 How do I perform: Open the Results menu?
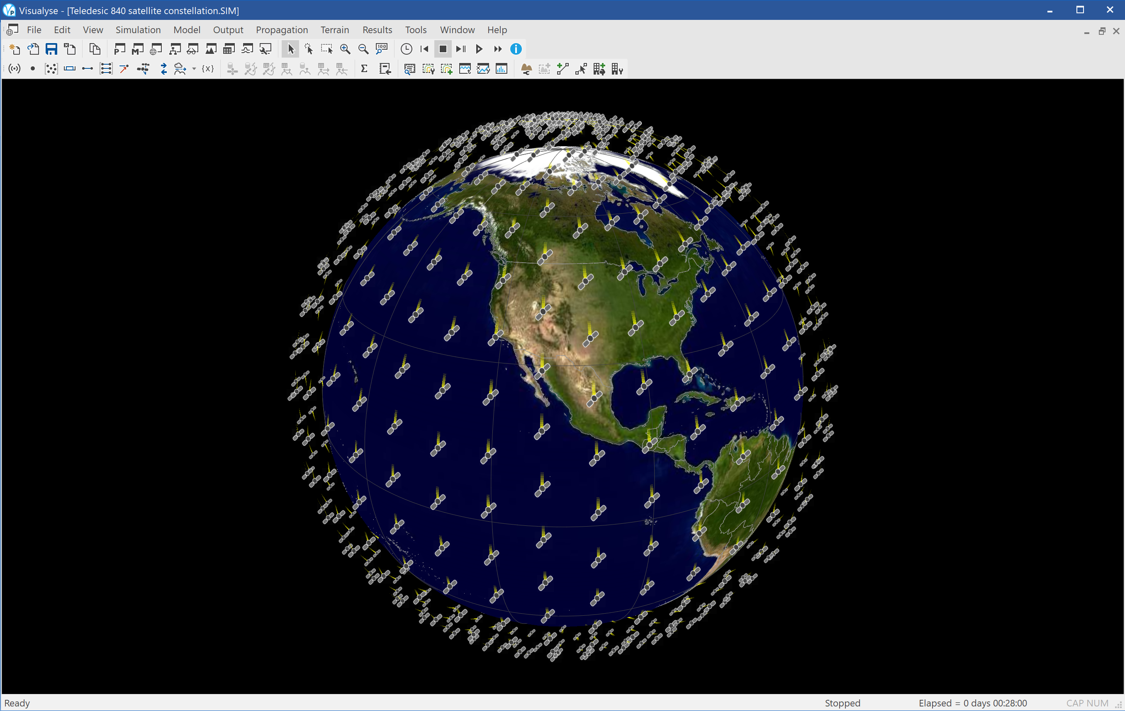pos(377,30)
